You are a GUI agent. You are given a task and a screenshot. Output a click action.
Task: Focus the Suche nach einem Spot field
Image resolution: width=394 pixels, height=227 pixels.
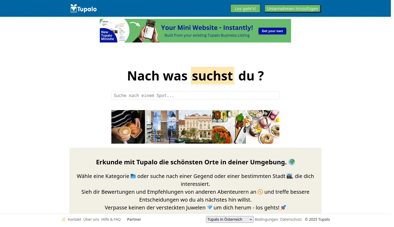(195, 95)
